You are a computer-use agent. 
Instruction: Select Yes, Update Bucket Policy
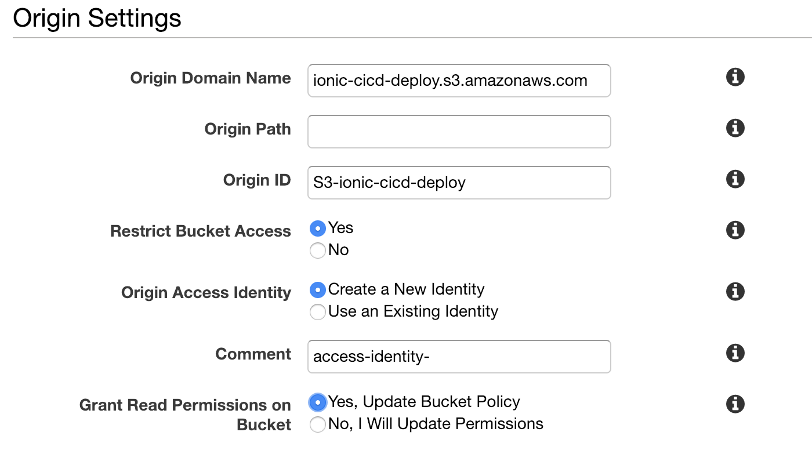coord(318,402)
